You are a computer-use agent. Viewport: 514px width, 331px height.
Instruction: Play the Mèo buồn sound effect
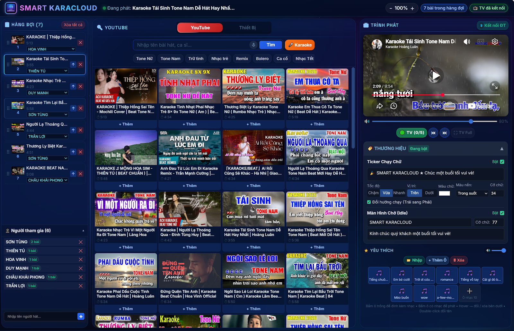[x=402, y=293]
